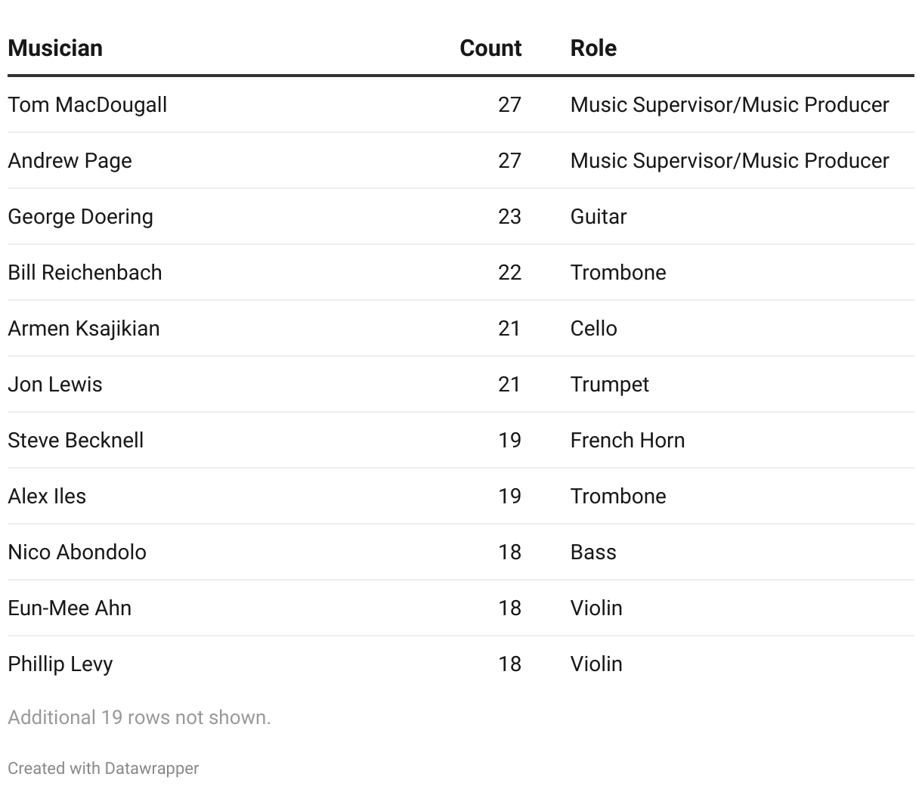Click the Eun-Mee Ahn name cell
Viewport: 922px width, 786px height.
[70, 608]
